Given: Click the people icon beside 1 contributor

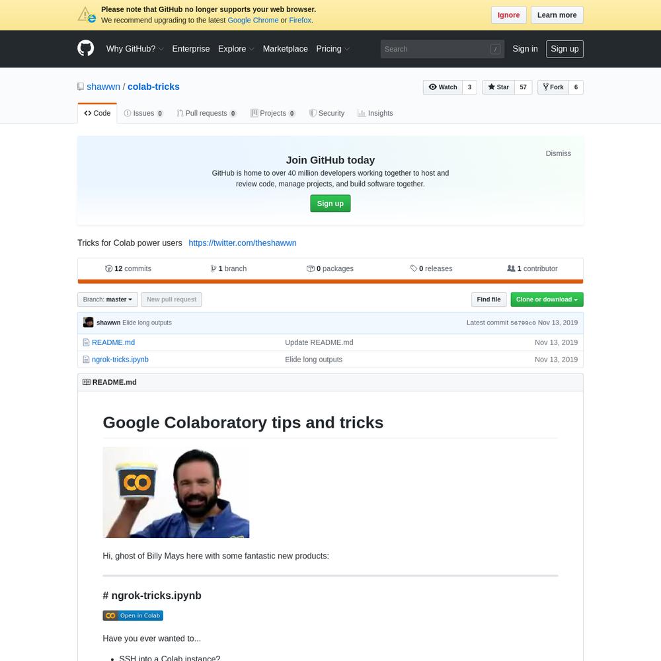Looking at the screenshot, I should click(511, 268).
